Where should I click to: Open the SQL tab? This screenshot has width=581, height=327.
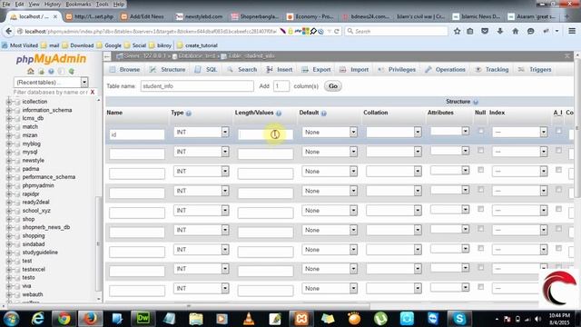(206, 70)
